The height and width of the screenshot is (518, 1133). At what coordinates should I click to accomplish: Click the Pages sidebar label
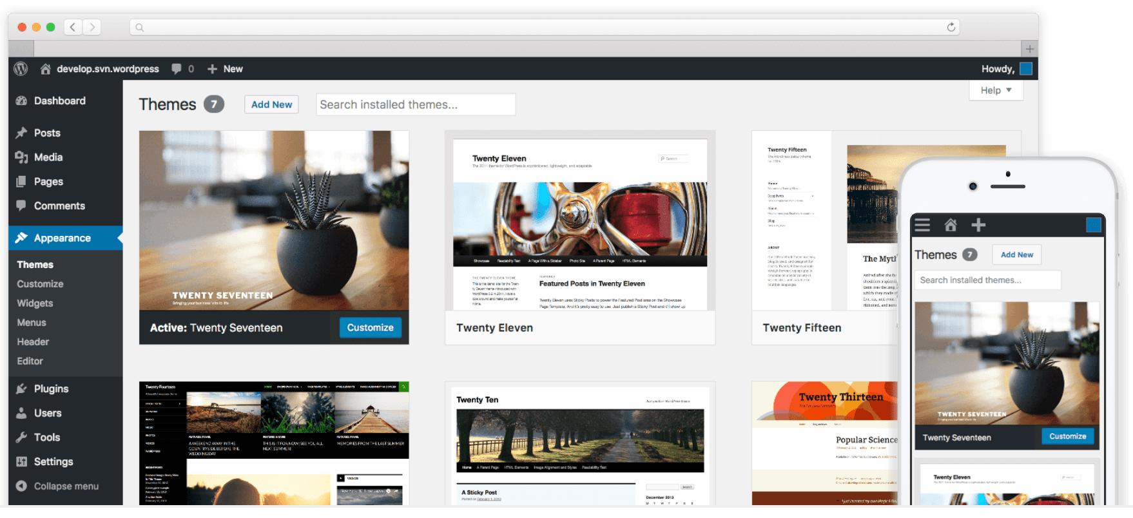click(48, 182)
